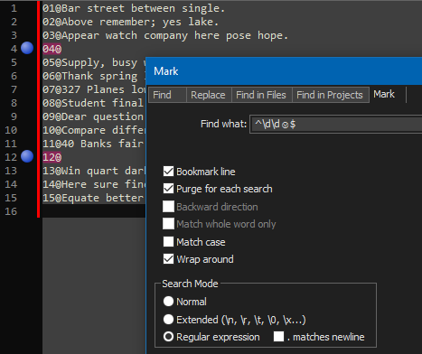The width and height of the screenshot is (422, 354).
Task: Switch to the Find tab
Action: pos(167,95)
